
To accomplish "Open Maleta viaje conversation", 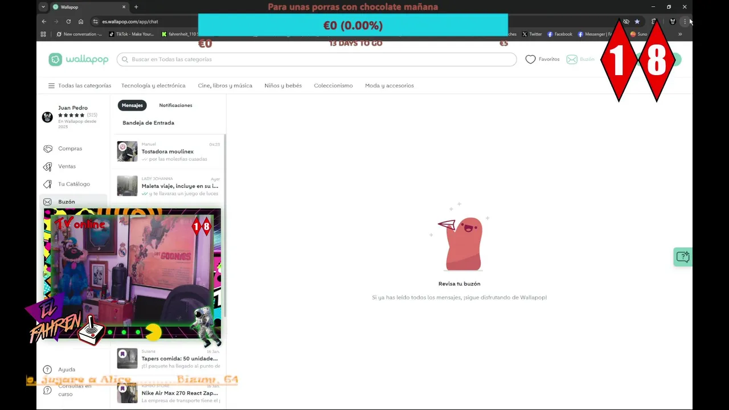I will point(169,186).
